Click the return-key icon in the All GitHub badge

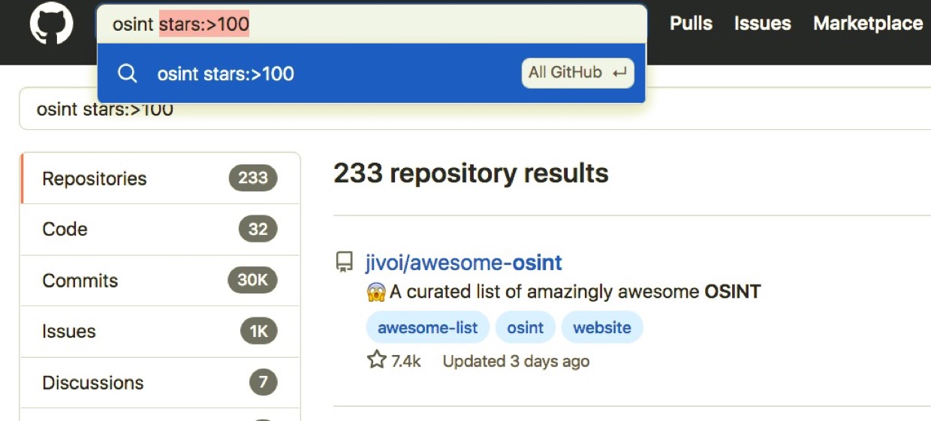619,73
